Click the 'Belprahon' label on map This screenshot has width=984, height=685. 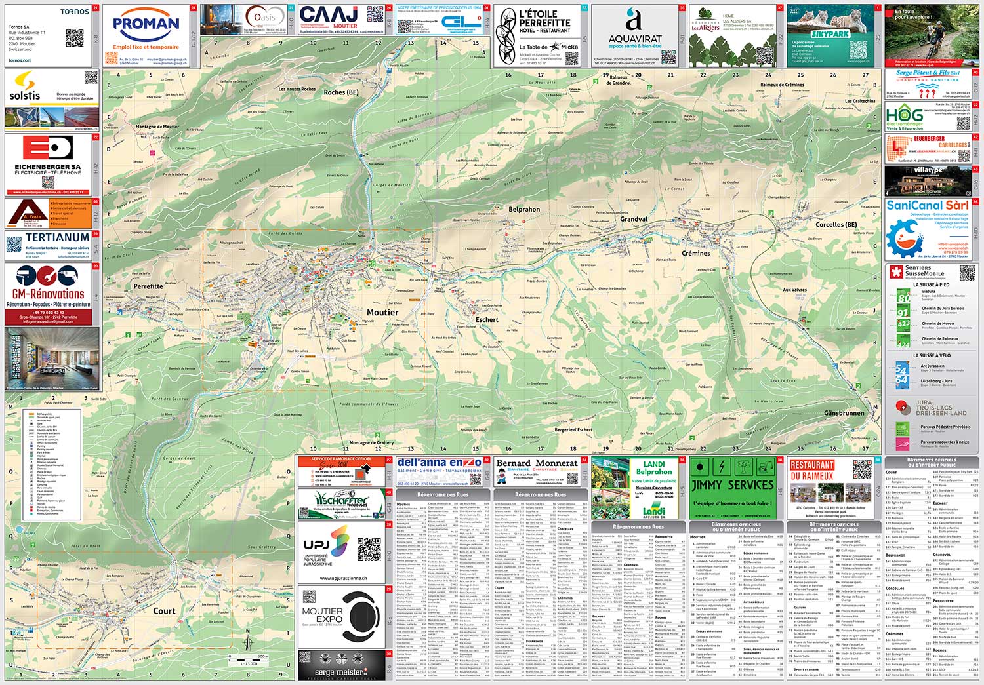524,210
